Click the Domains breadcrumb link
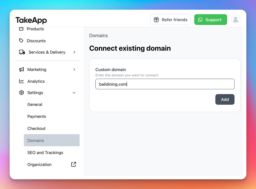Screen dimensions: 256x189 click(99, 35)
